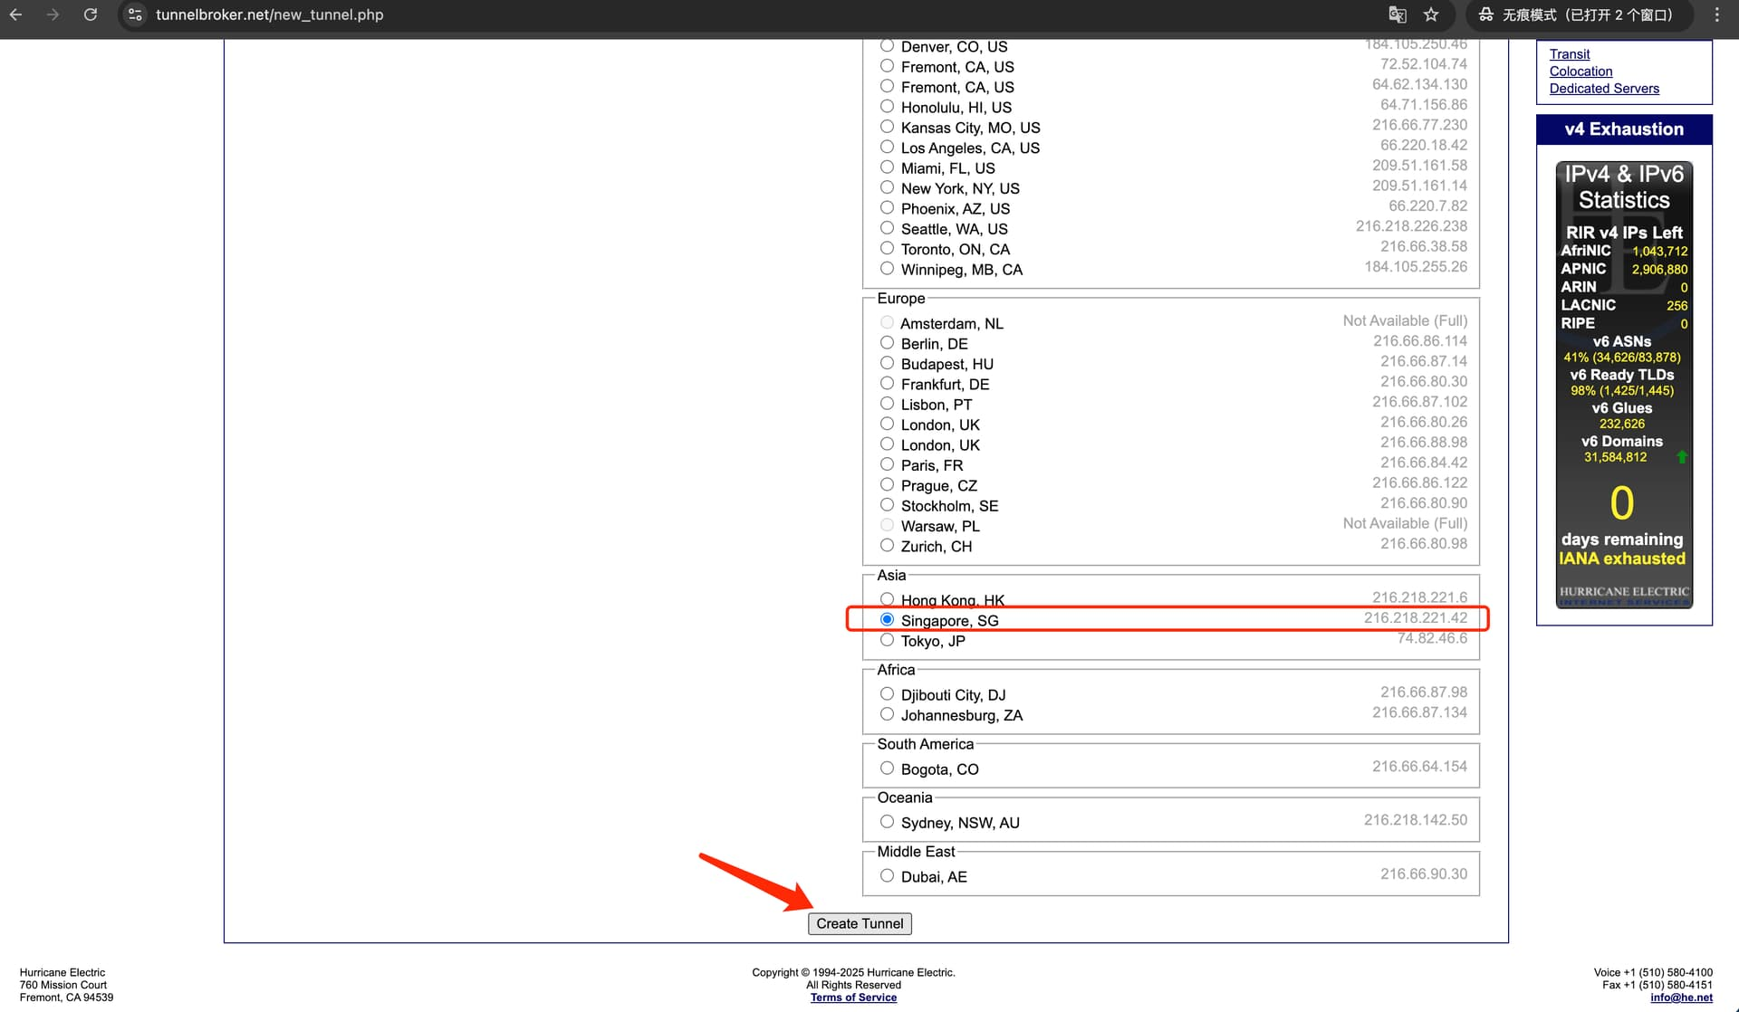Open site information icon in address bar
Screen dimensions: 1739x1012
coord(135,14)
